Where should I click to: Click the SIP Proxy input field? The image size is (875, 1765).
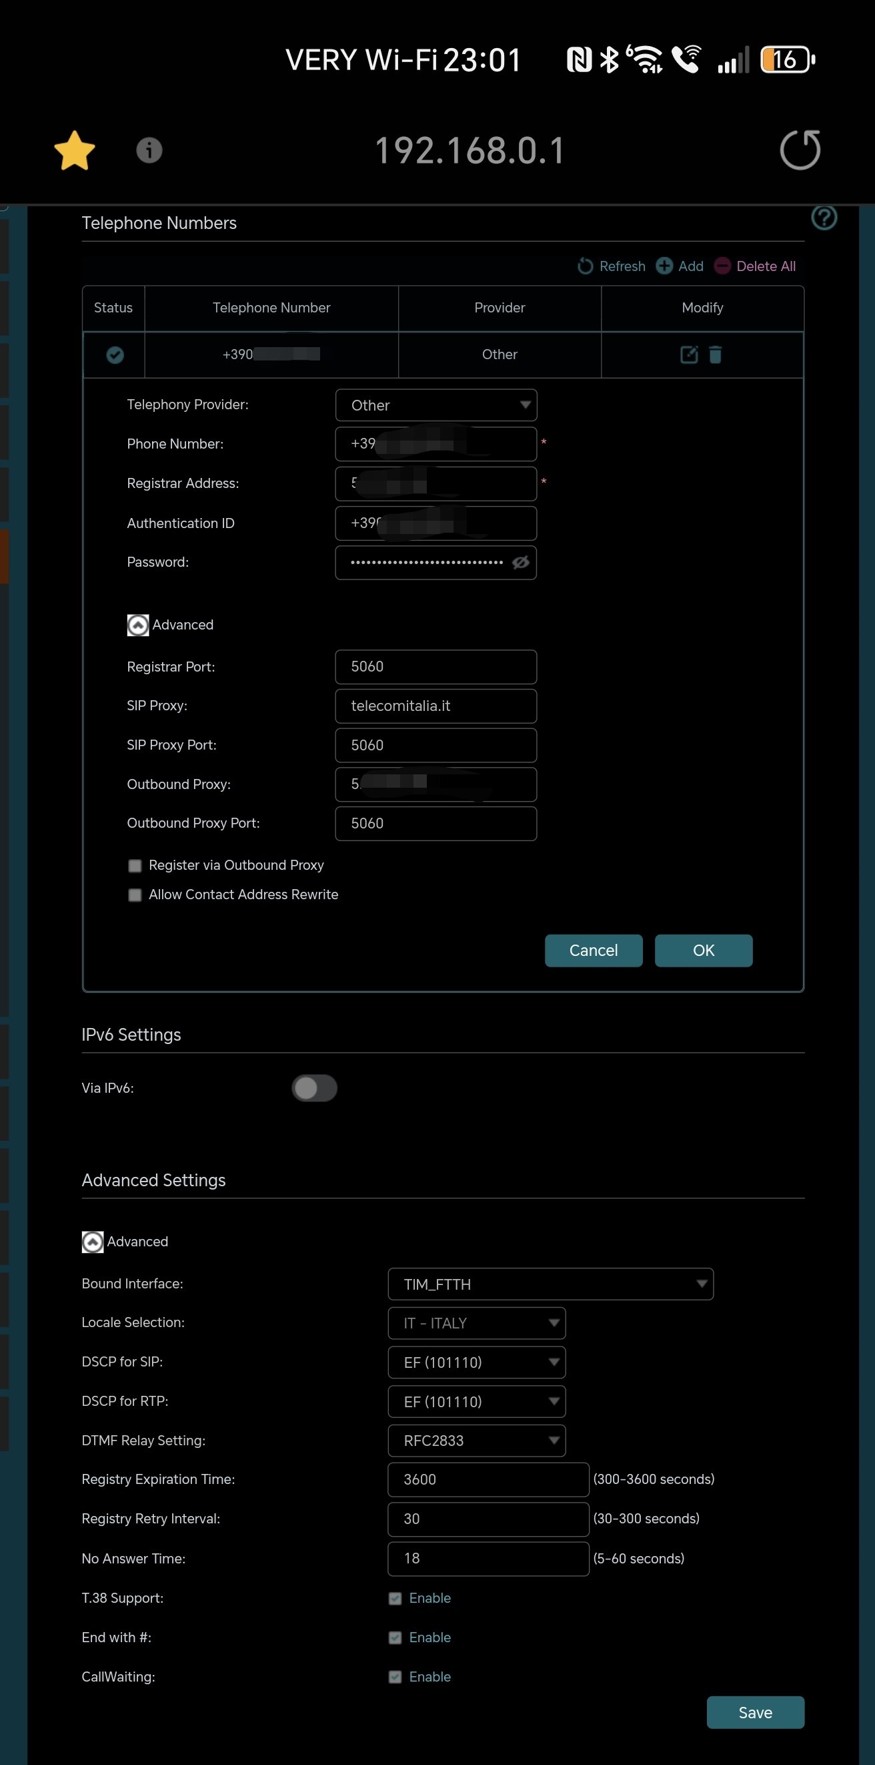pyautogui.click(x=436, y=706)
